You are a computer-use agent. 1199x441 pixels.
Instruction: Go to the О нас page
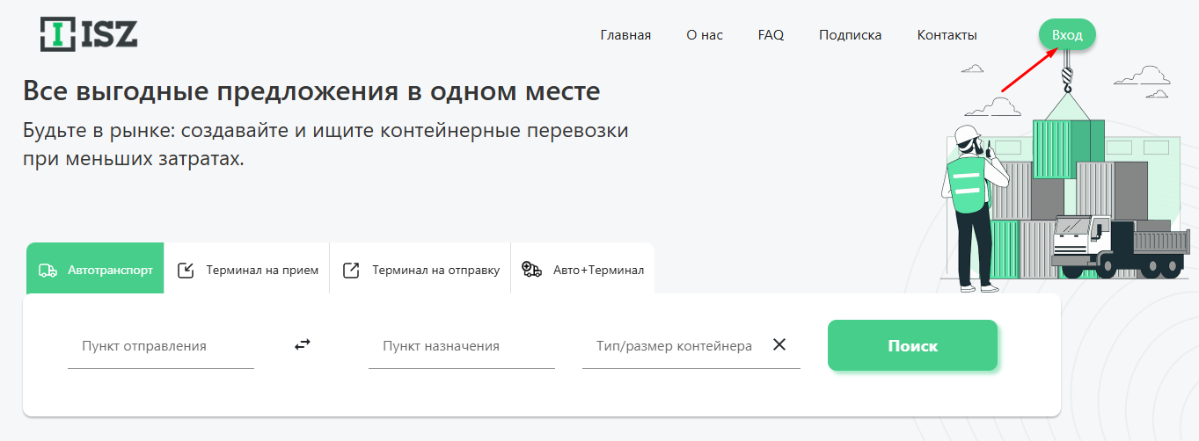tap(705, 35)
